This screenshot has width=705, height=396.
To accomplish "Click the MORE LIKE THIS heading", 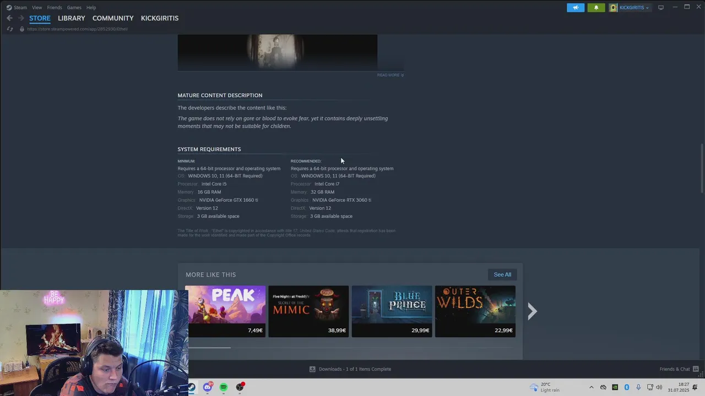I will (211, 274).
